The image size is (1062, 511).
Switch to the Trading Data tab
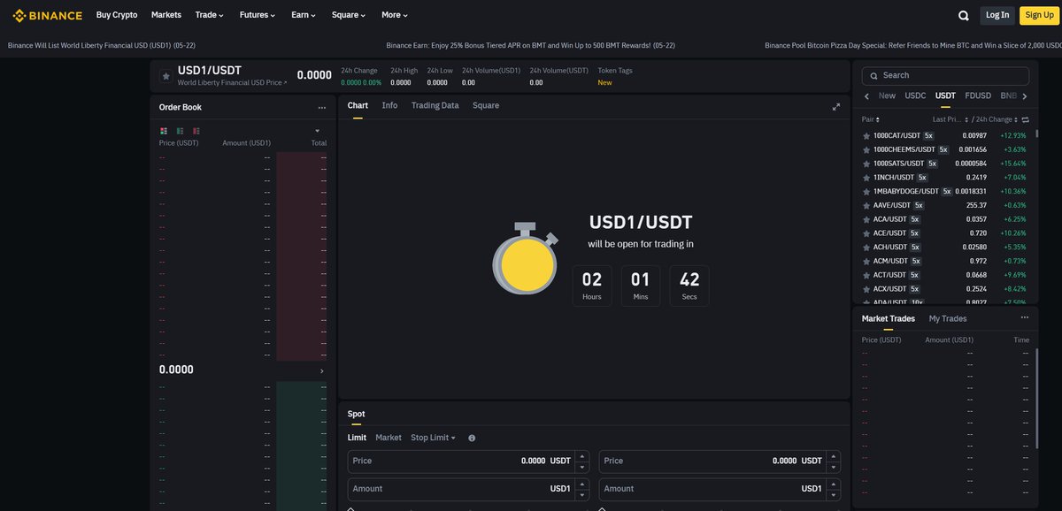pos(435,105)
